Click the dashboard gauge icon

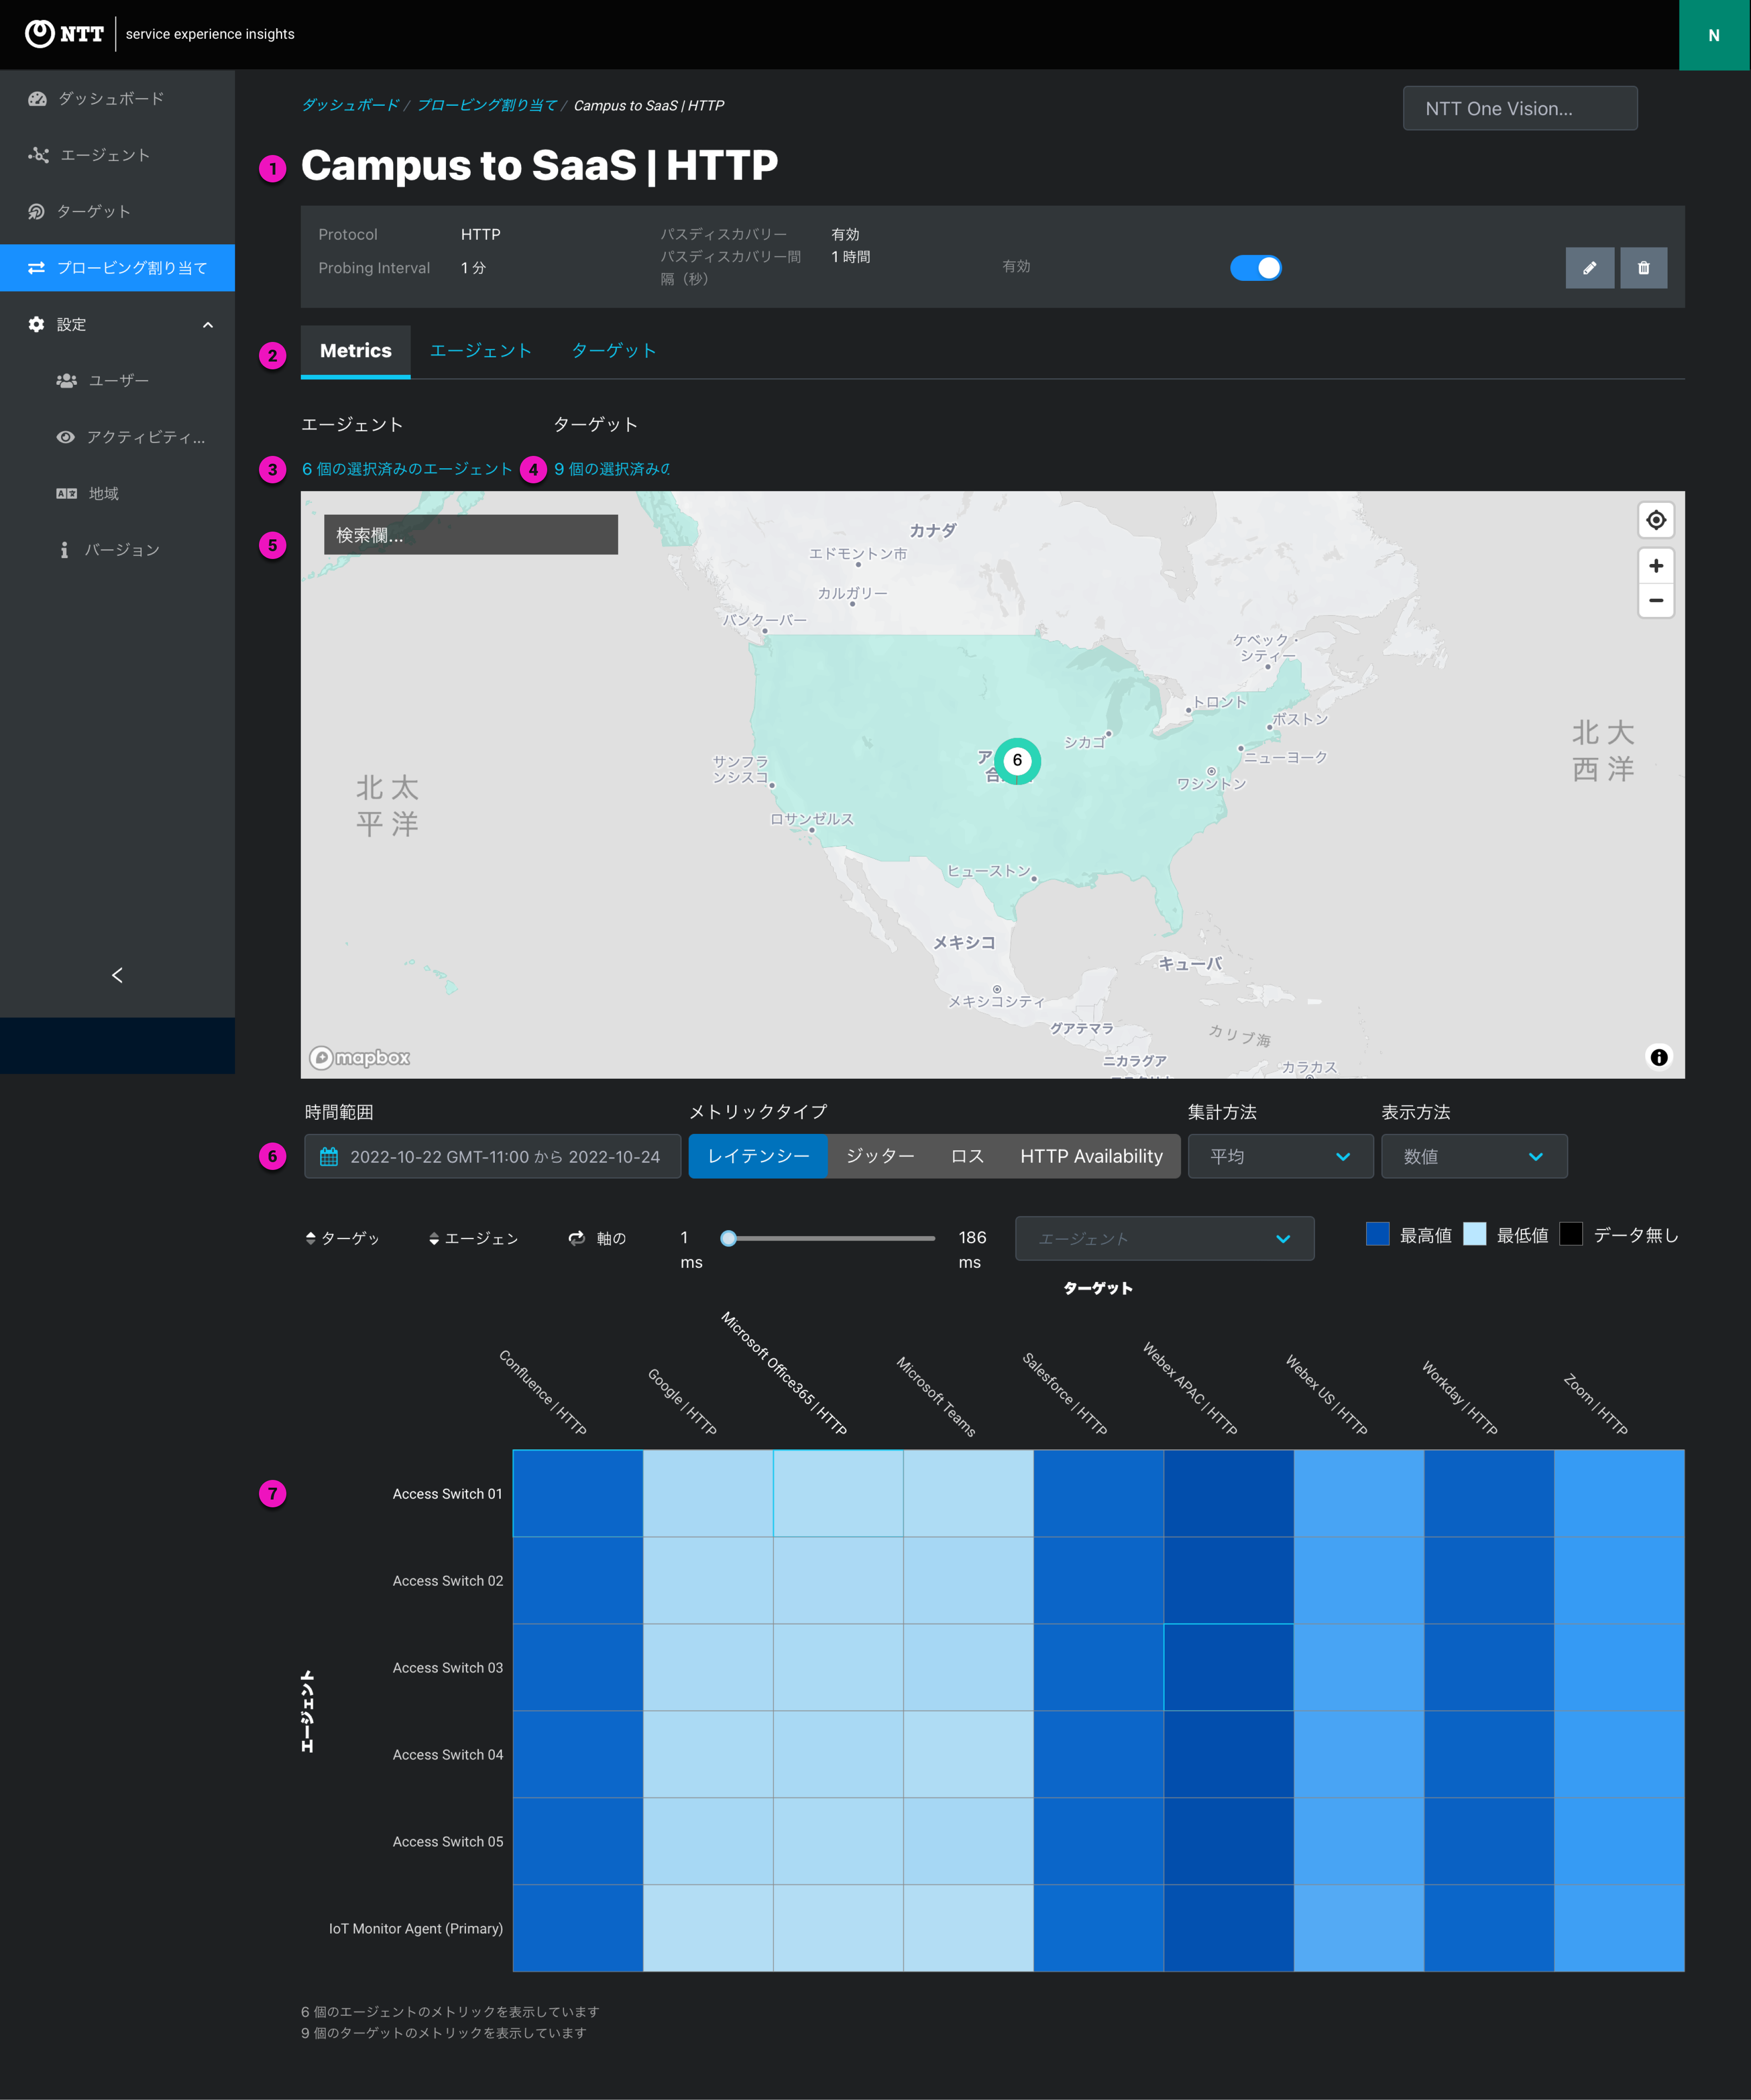[x=37, y=98]
